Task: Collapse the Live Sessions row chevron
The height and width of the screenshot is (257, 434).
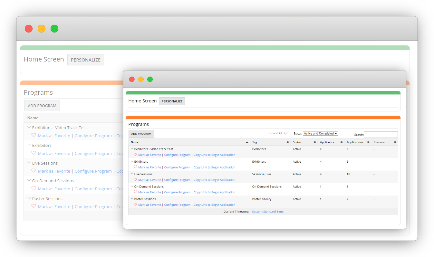Action: tap(132, 174)
